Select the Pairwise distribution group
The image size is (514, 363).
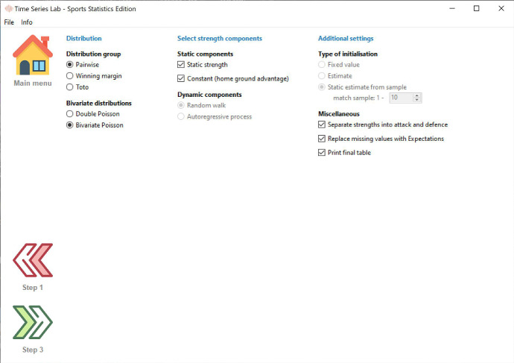point(71,65)
